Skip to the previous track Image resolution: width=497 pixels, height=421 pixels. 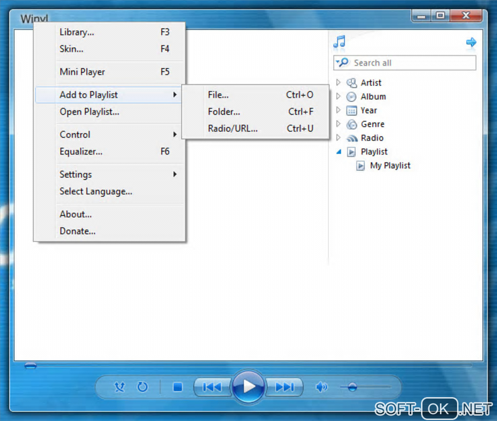212,387
